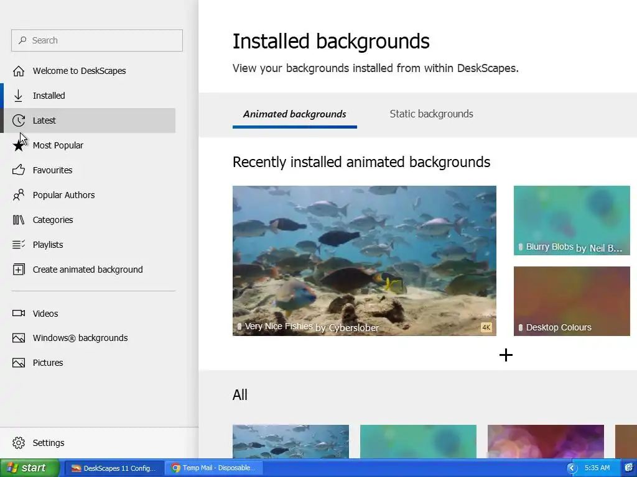Click the books icon beside Categories
The height and width of the screenshot is (477, 637).
pyautogui.click(x=18, y=220)
